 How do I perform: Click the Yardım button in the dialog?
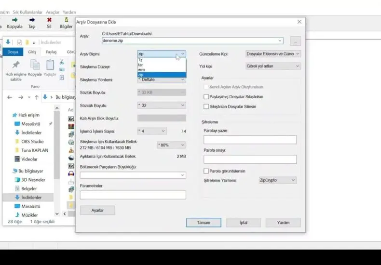[x=283, y=223]
